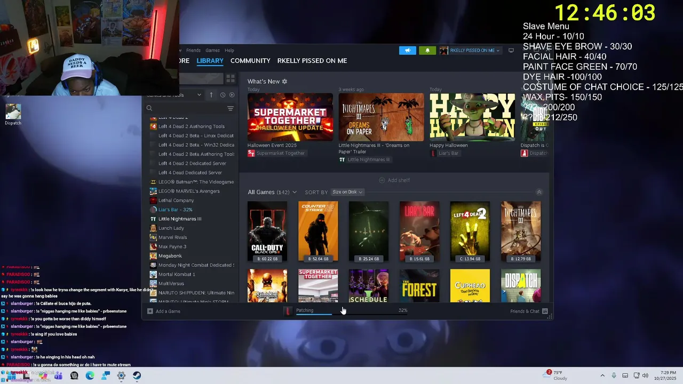Click the MultiVersus sidebar entry
This screenshot has height=384, width=683.
171,283
